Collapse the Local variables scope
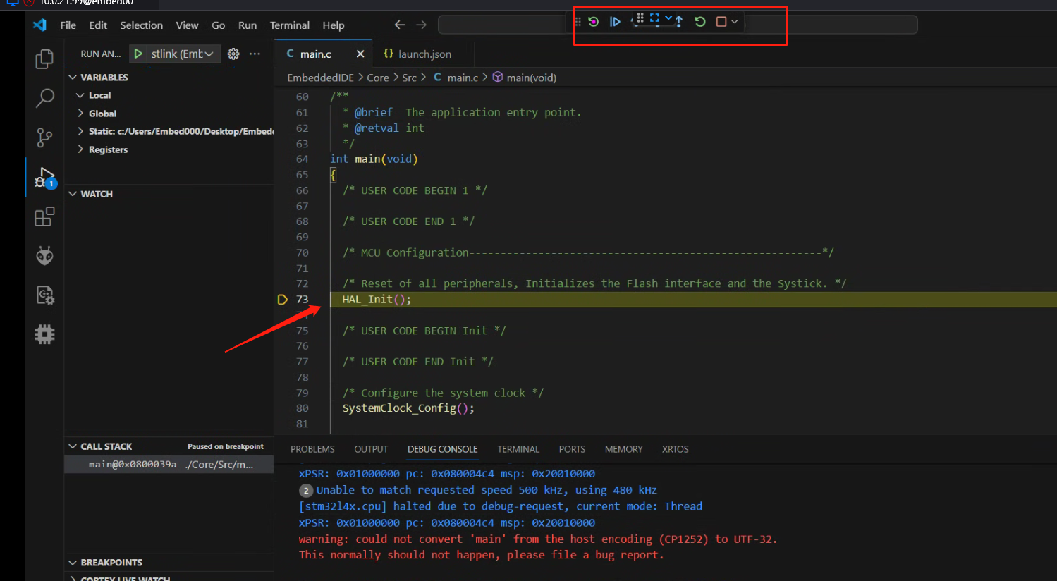The height and width of the screenshot is (581, 1057). click(x=80, y=95)
